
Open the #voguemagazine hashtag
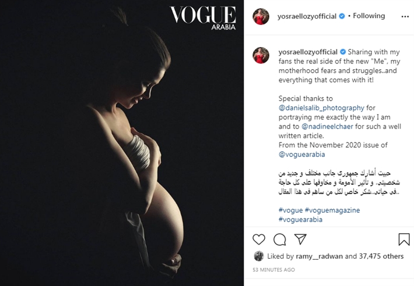332,210
